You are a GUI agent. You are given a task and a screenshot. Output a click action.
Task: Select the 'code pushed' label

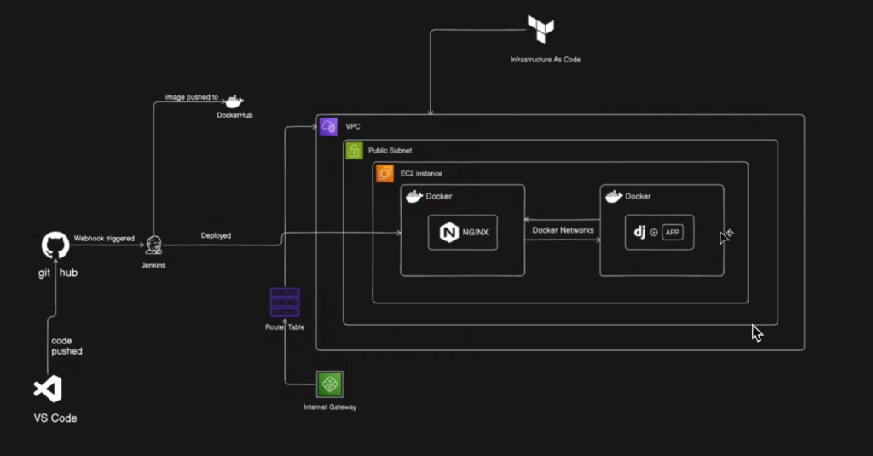(66, 346)
